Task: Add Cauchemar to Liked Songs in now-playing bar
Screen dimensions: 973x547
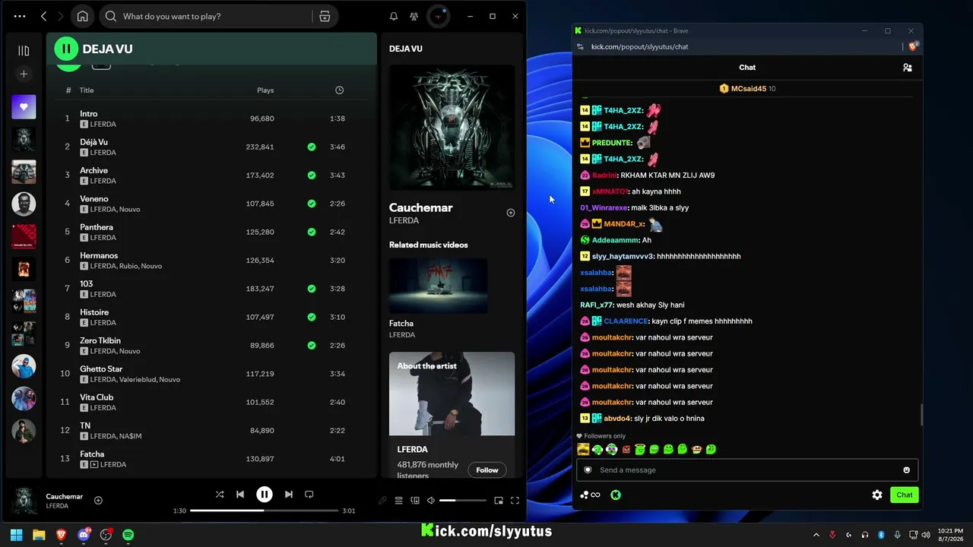Action: pyautogui.click(x=98, y=500)
